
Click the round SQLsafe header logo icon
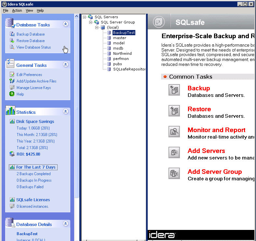pyautogui.click(x=159, y=22)
